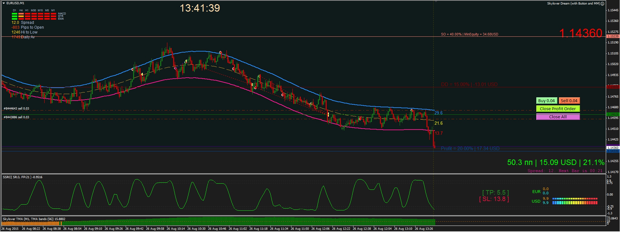Screen dimensions: 620x232
Task: Click the SSRC( SR:3, FP:21 ) indicator label
Action: pyautogui.click(x=23, y=177)
